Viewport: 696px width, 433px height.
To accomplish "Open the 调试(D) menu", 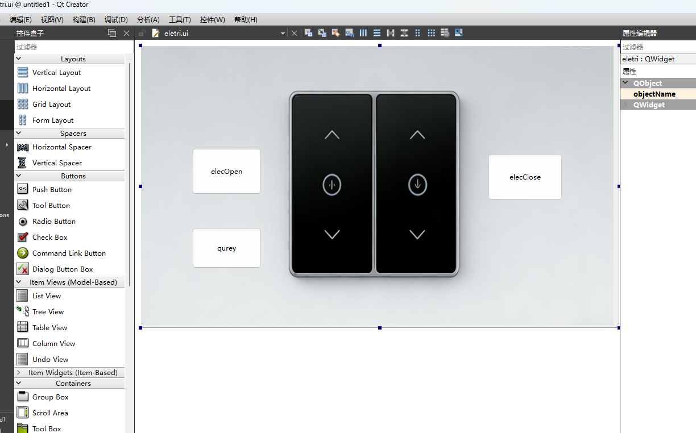I will click(116, 20).
